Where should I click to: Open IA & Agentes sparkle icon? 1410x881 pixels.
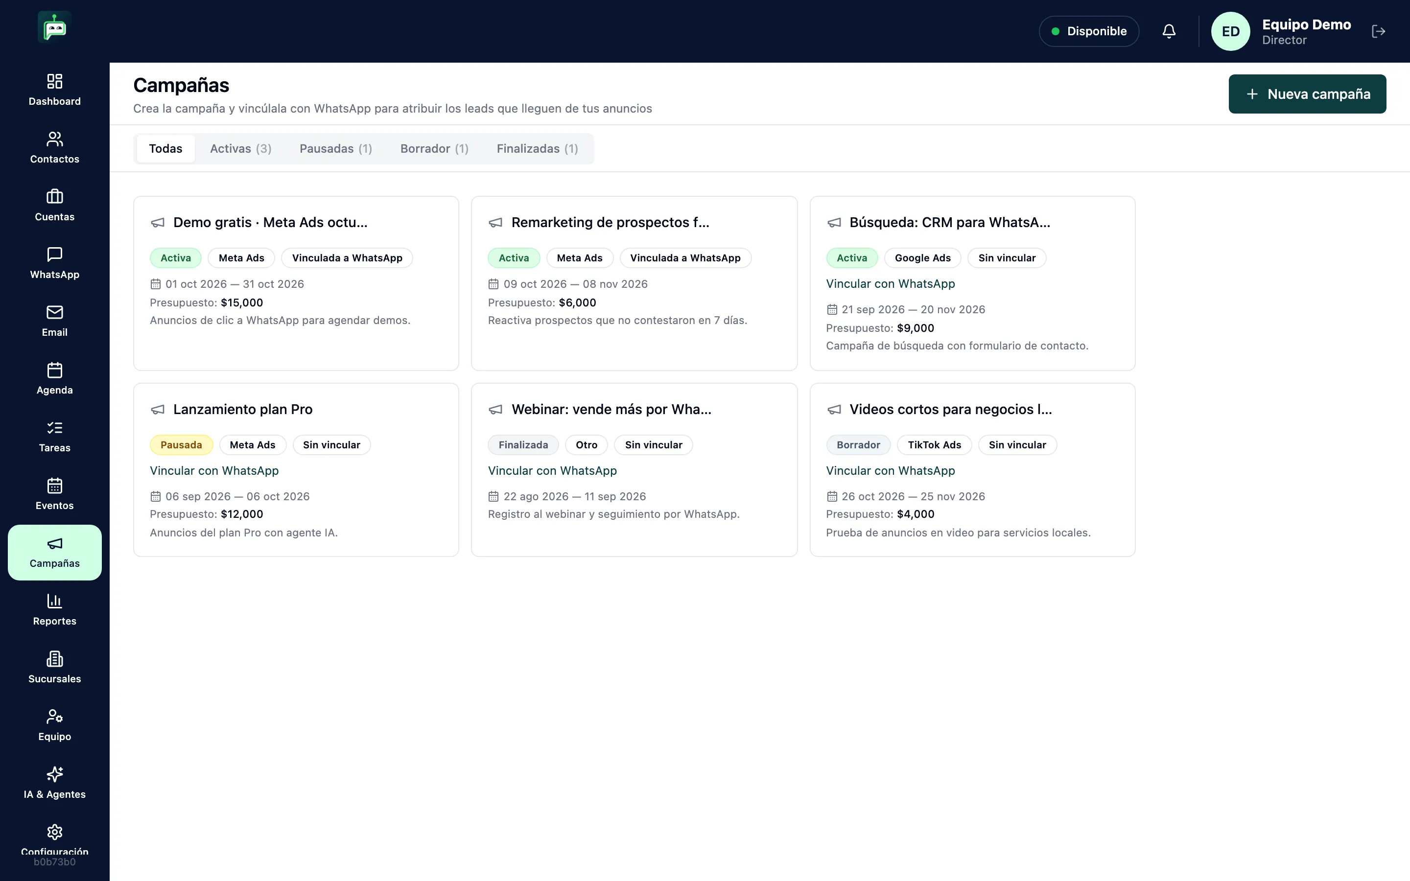click(x=55, y=783)
